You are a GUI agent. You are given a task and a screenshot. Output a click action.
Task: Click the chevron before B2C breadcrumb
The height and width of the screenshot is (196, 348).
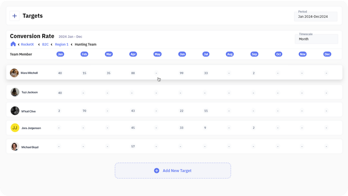point(39,44)
